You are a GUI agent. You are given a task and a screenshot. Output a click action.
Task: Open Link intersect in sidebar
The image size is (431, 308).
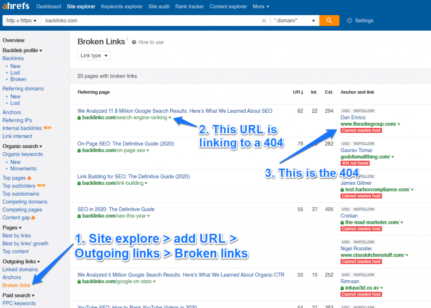click(17, 136)
